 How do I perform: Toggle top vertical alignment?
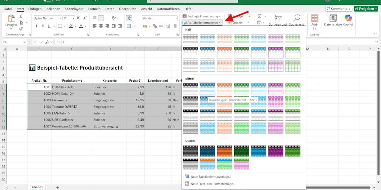click(x=95, y=18)
